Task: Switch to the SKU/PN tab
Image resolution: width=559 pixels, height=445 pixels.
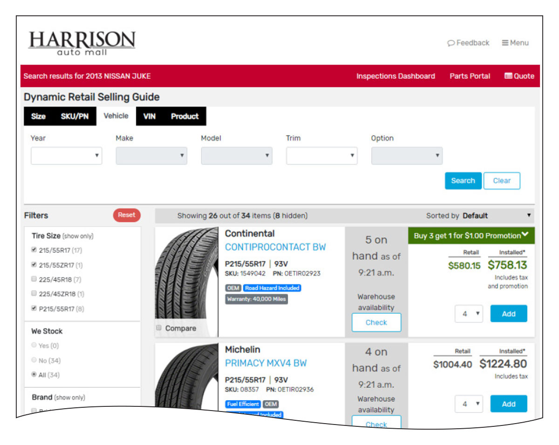Action: (75, 116)
